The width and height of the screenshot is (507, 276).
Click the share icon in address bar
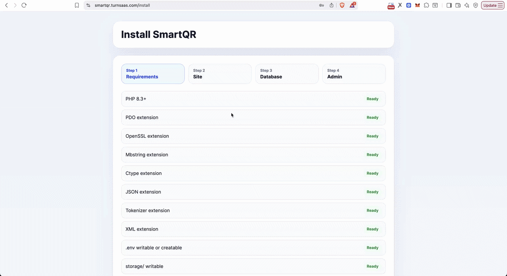[332, 5]
